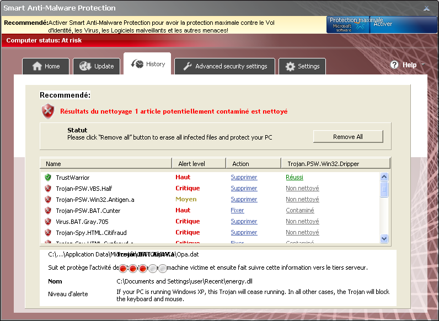This screenshot has width=439, height=321.
Task: Click the Opa.dat file path text
Action: (124, 254)
